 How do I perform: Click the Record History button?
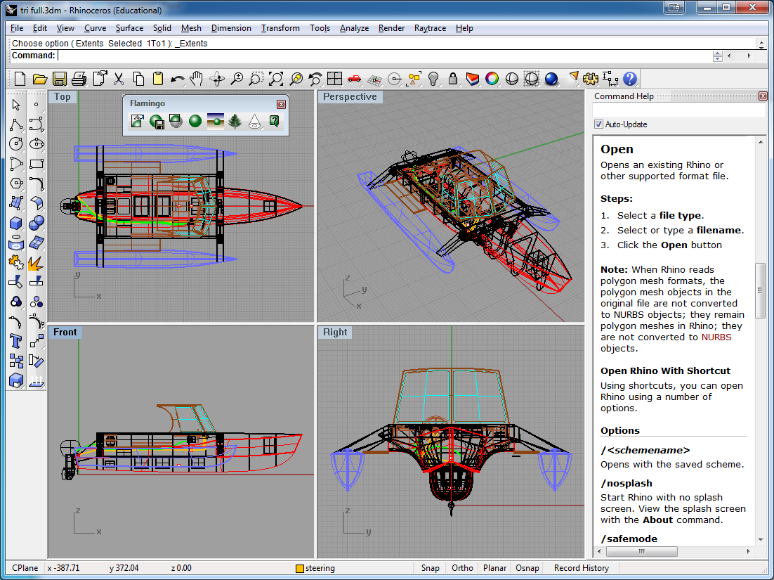click(x=581, y=568)
